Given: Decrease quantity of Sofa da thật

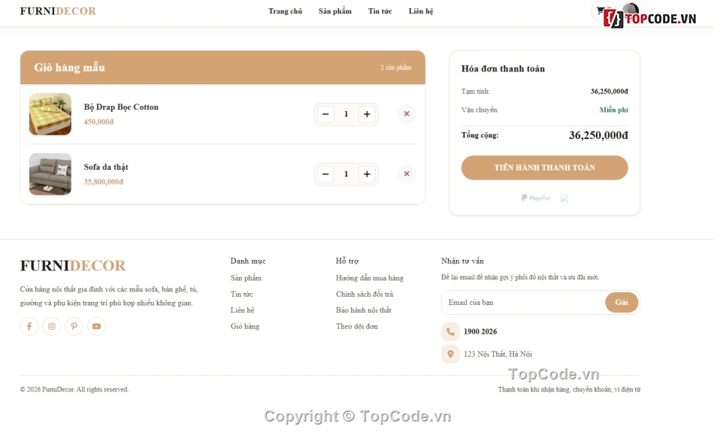Looking at the screenshot, I should (x=325, y=174).
